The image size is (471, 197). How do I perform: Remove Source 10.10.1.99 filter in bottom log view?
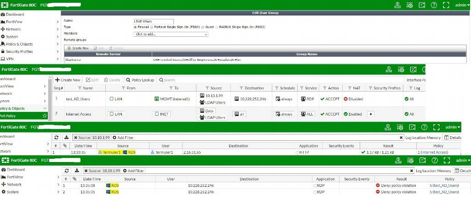pos(86,170)
